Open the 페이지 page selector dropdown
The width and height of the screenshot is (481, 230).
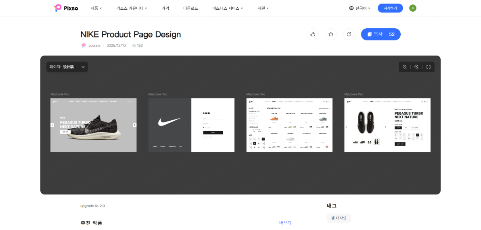[67, 67]
